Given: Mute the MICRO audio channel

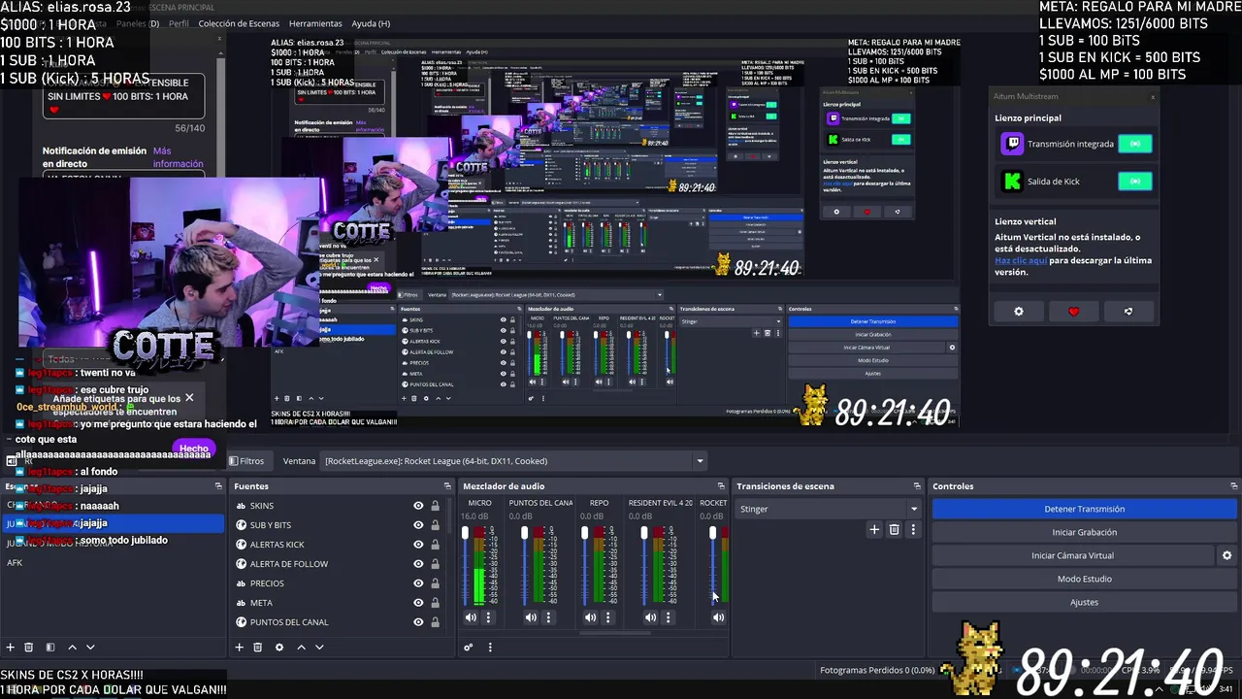Looking at the screenshot, I should [471, 617].
